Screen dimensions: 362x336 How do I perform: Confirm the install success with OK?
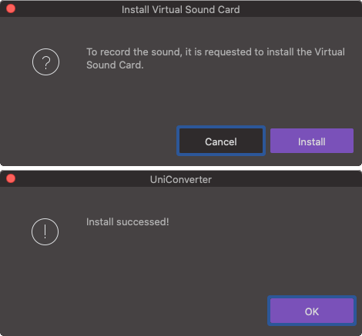point(312,311)
